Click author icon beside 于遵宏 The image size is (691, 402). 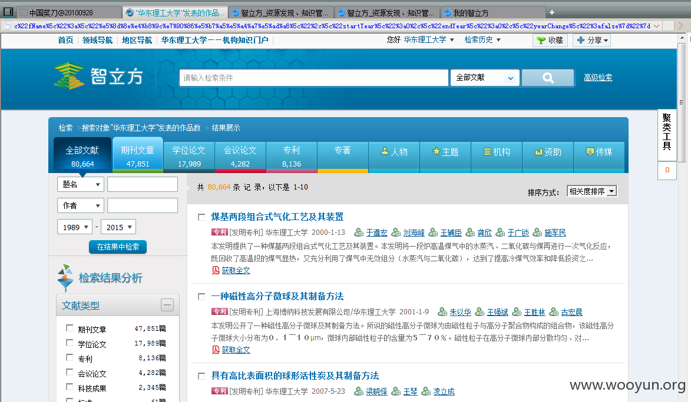(x=359, y=232)
